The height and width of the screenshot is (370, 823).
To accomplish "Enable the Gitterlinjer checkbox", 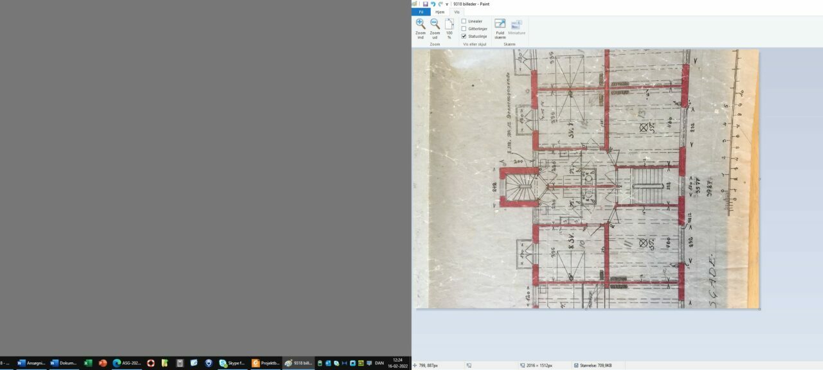I will 464,29.
